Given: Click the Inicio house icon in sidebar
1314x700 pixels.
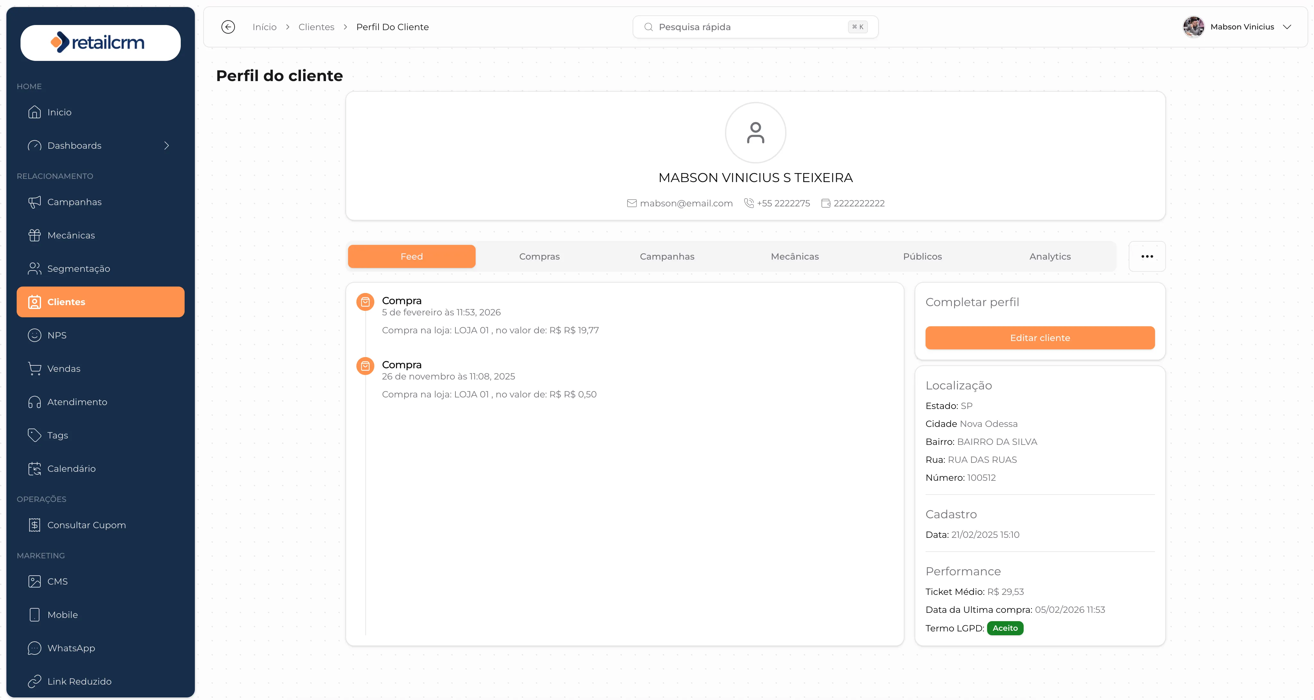Looking at the screenshot, I should point(34,112).
